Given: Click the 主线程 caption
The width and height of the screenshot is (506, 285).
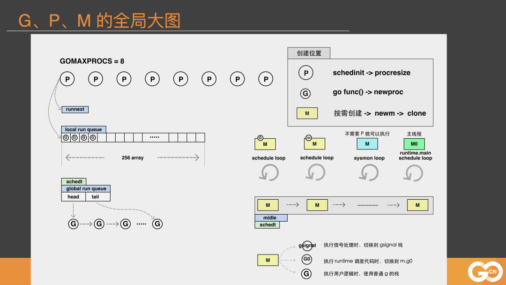Looking at the screenshot, I should coord(414,134).
